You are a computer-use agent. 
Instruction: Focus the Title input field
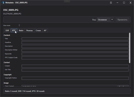(75, 39)
